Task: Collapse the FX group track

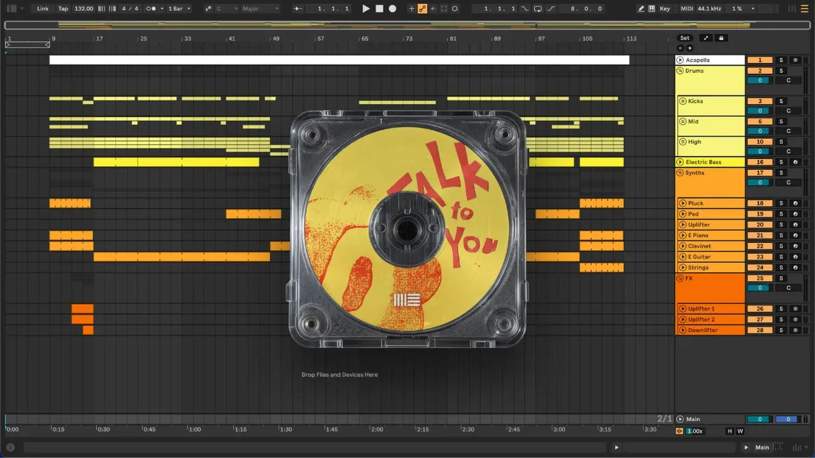Action: (x=680, y=279)
